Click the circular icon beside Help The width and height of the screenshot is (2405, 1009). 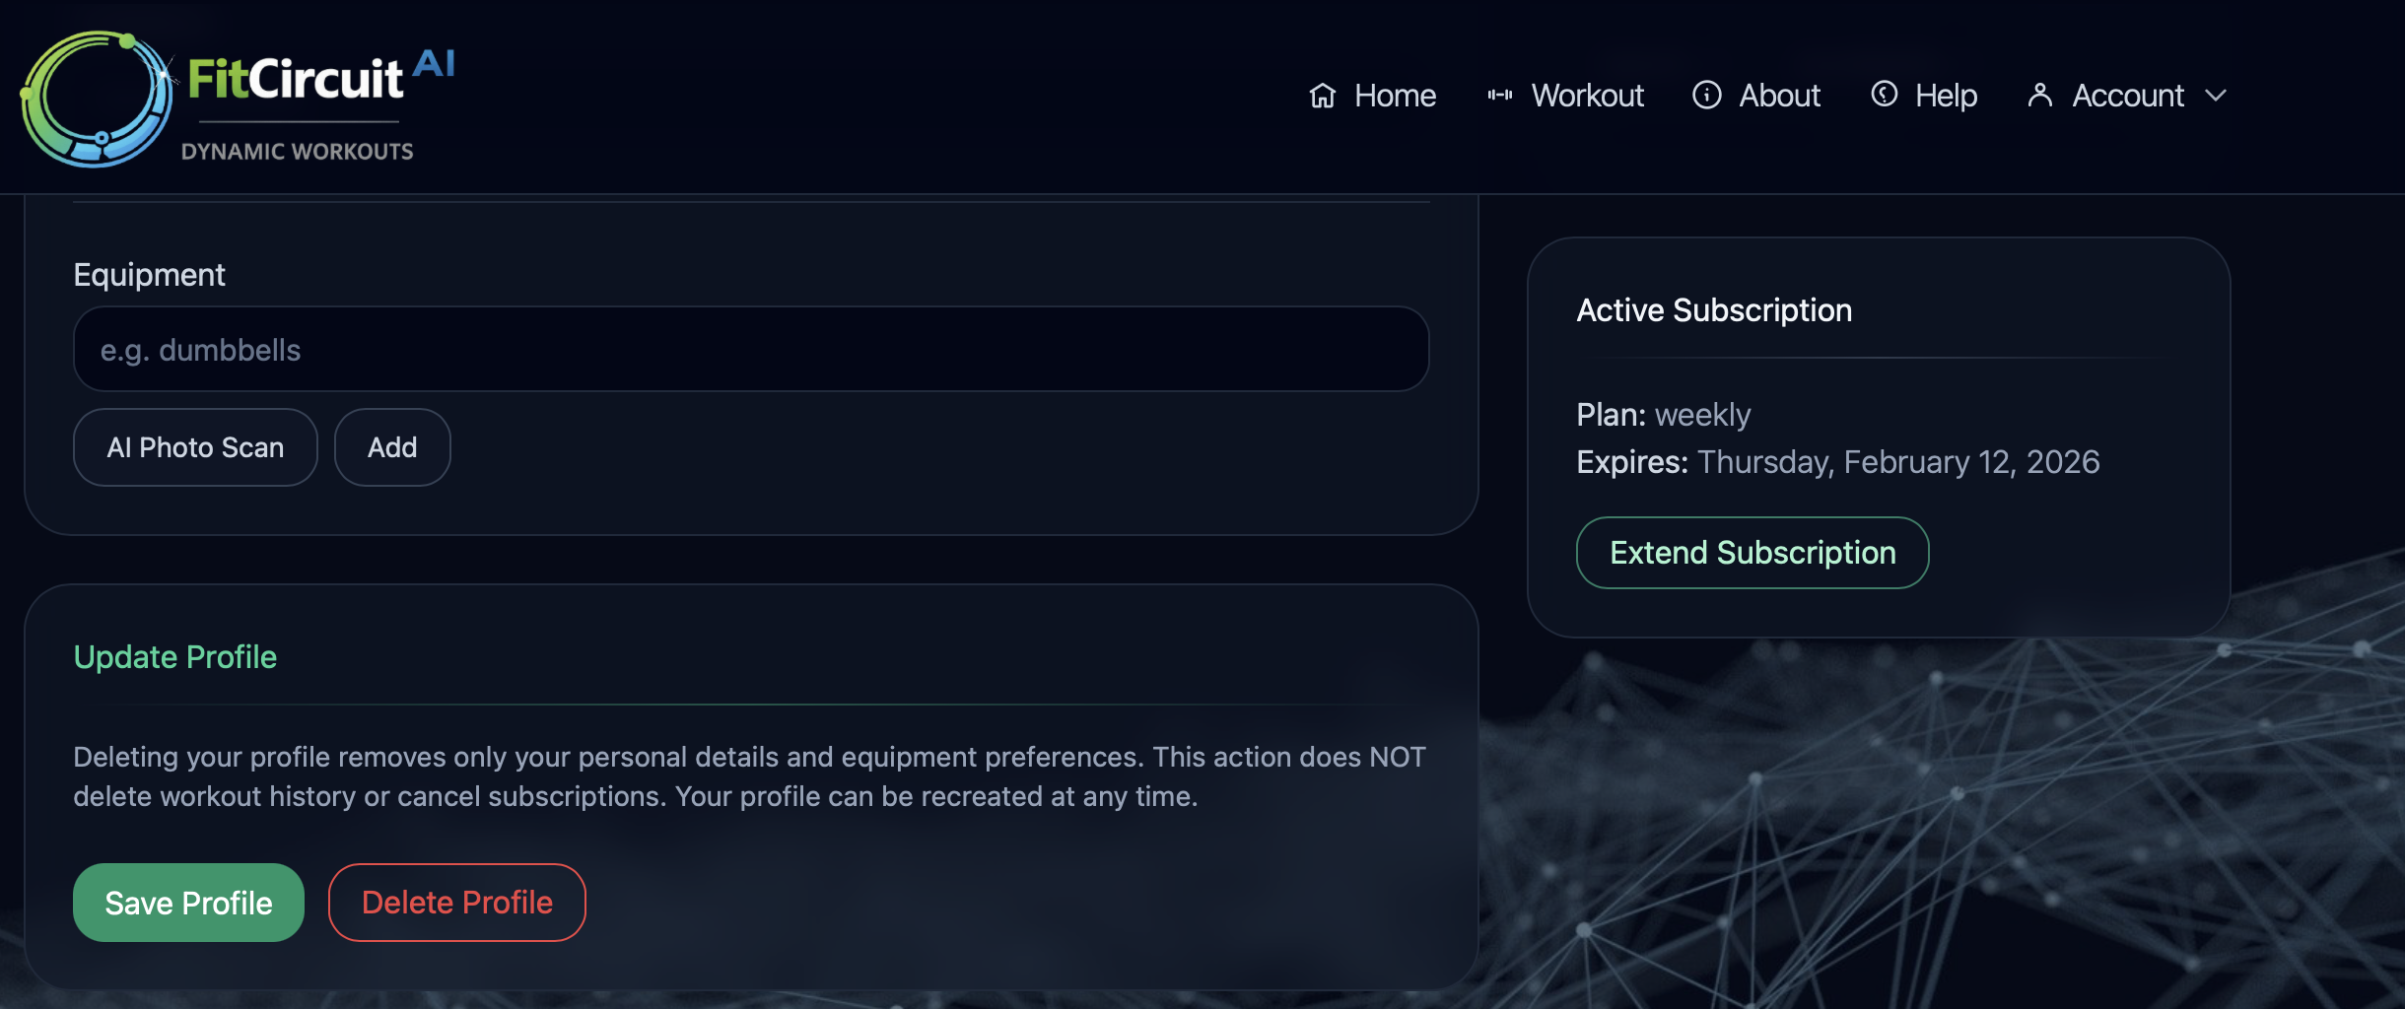(1884, 95)
